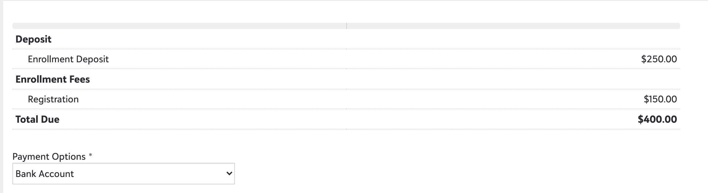Click the required asterisk beside Payment Options
708x193 pixels.
coord(90,155)
